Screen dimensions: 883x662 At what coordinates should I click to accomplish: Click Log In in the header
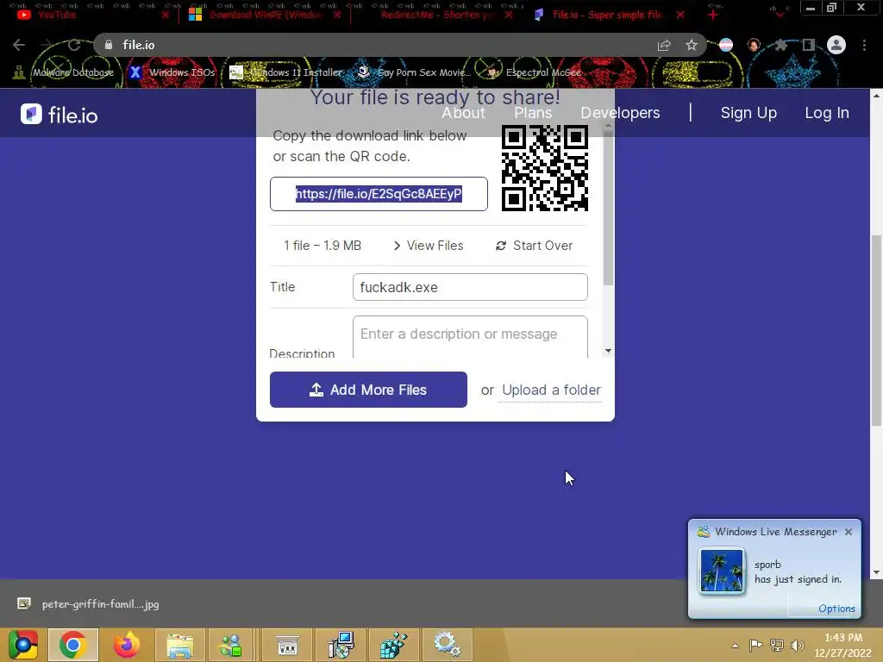827,113
